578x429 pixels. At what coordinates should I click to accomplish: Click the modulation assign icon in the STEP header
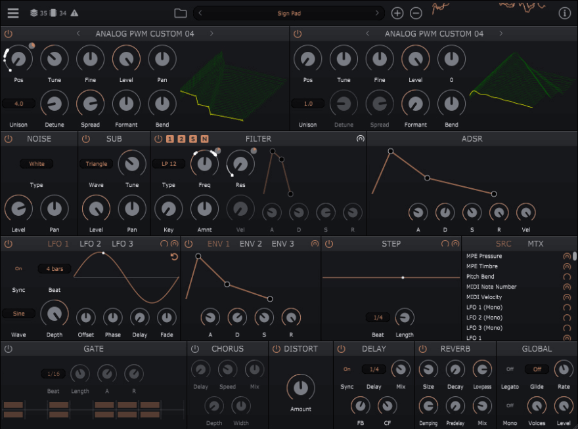click(x=456, y=243)
